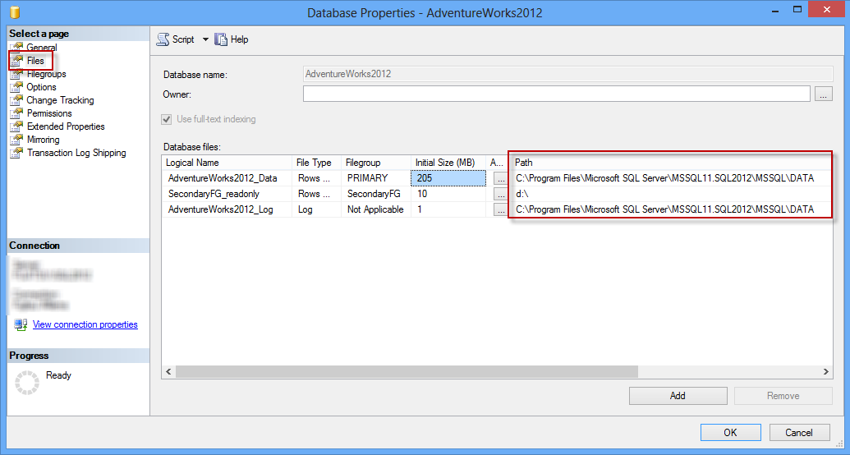This screenshot has width=850, height=455.
Task: Click the File Type column header
Action: pyautogui.click(x=316, y=162)
